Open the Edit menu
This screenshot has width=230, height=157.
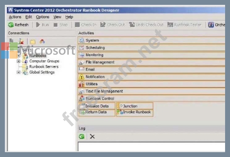tap(29, 17)
